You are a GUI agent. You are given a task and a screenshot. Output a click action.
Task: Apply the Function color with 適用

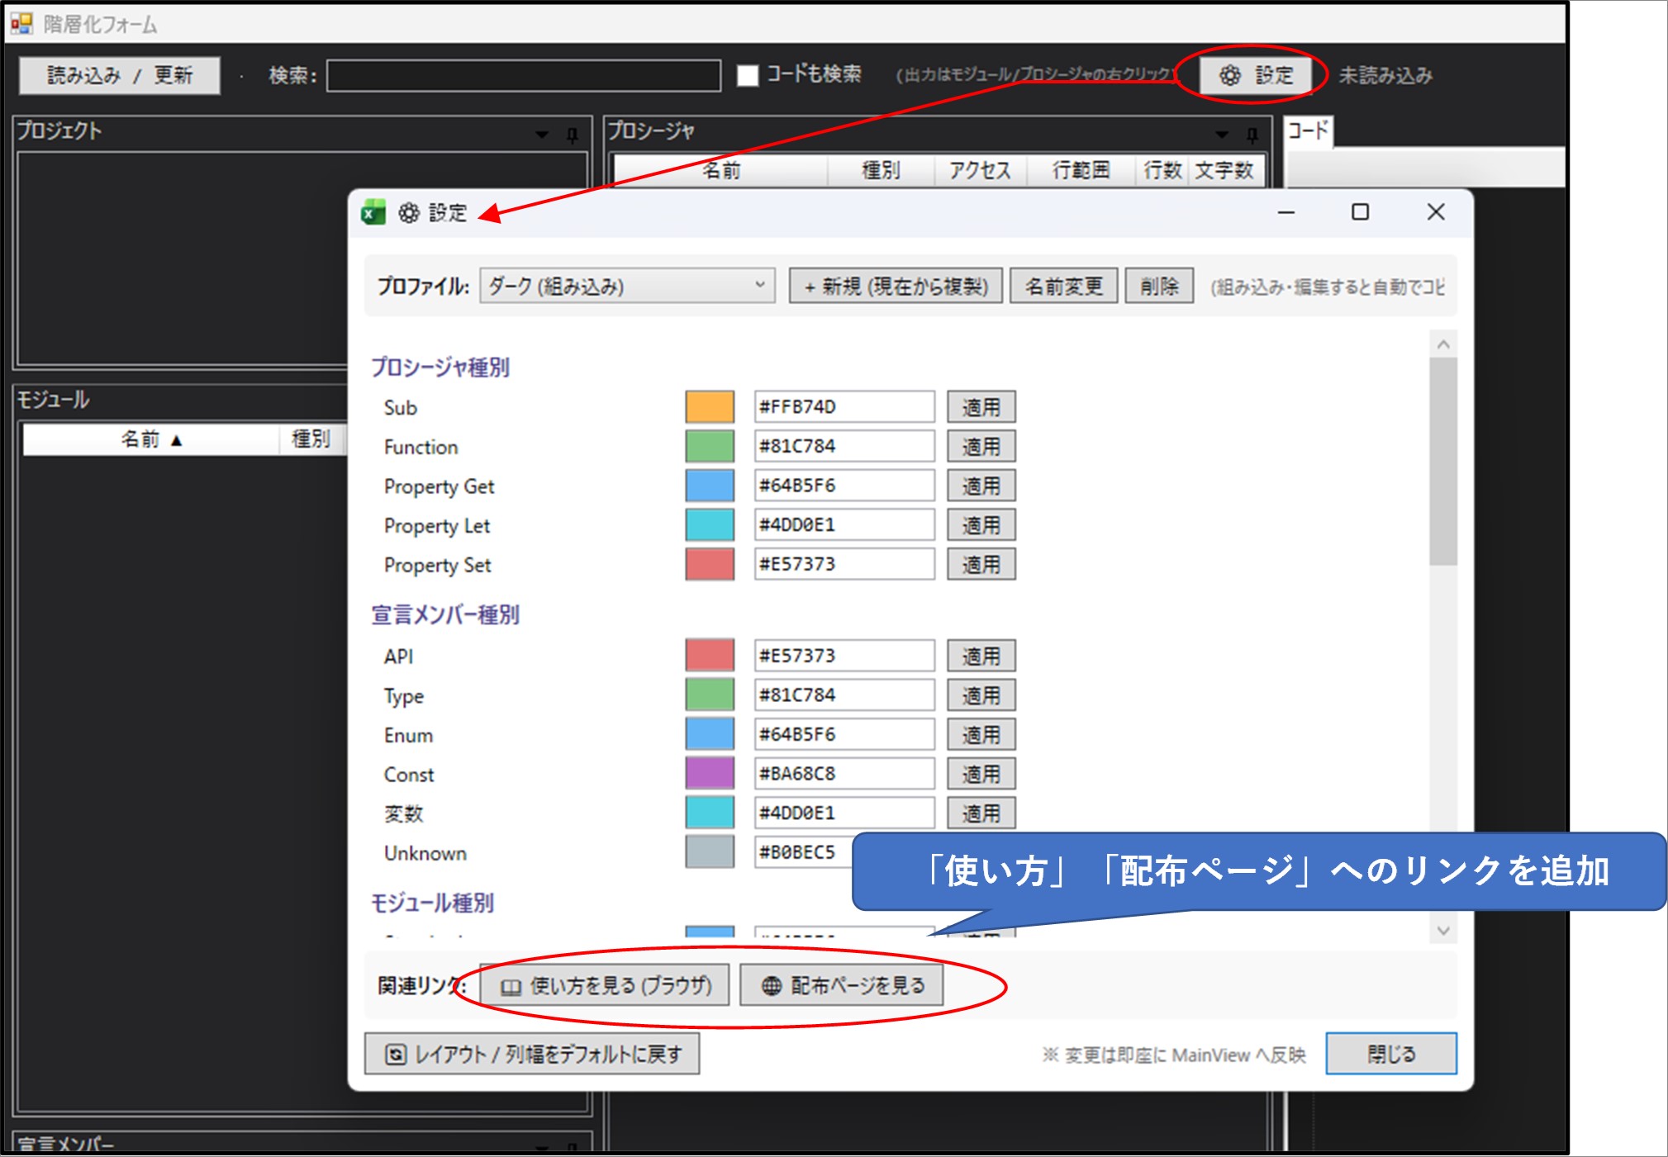point(981,447)
